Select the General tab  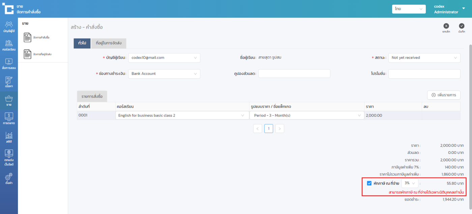click(x=82, y=43)
